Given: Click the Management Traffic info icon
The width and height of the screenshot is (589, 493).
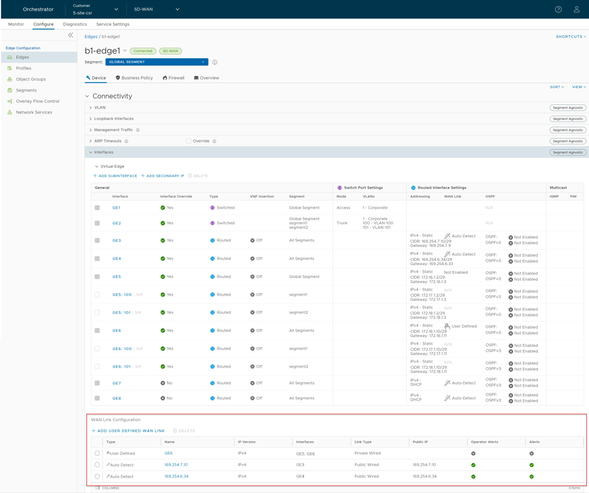Looking at the screenshot, I should [138, 130].
